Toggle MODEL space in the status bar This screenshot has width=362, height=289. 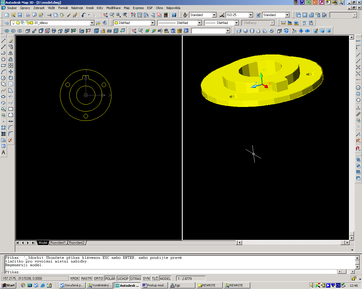tap(165, 279)
